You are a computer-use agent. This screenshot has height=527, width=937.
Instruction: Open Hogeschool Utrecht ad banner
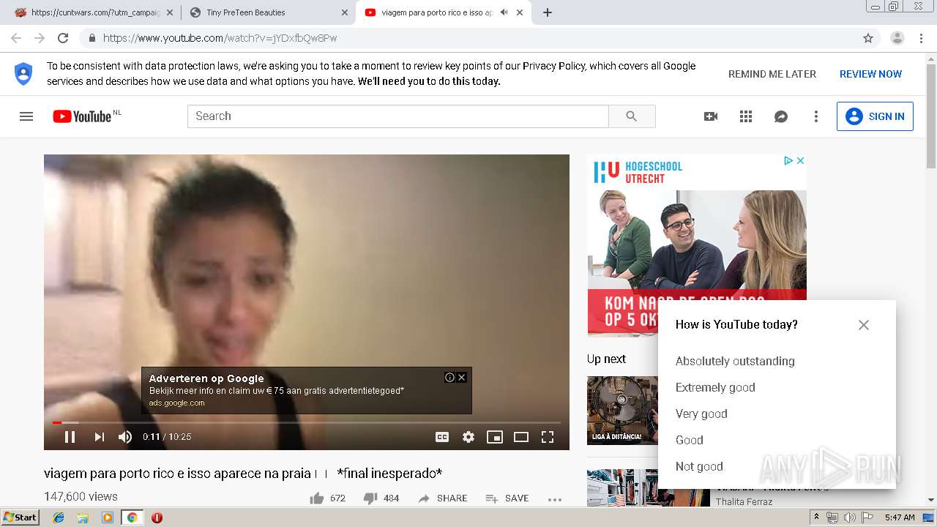(697, 245)
